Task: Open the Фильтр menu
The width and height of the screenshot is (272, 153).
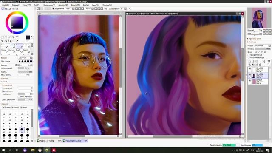Action: coord(75,5)
